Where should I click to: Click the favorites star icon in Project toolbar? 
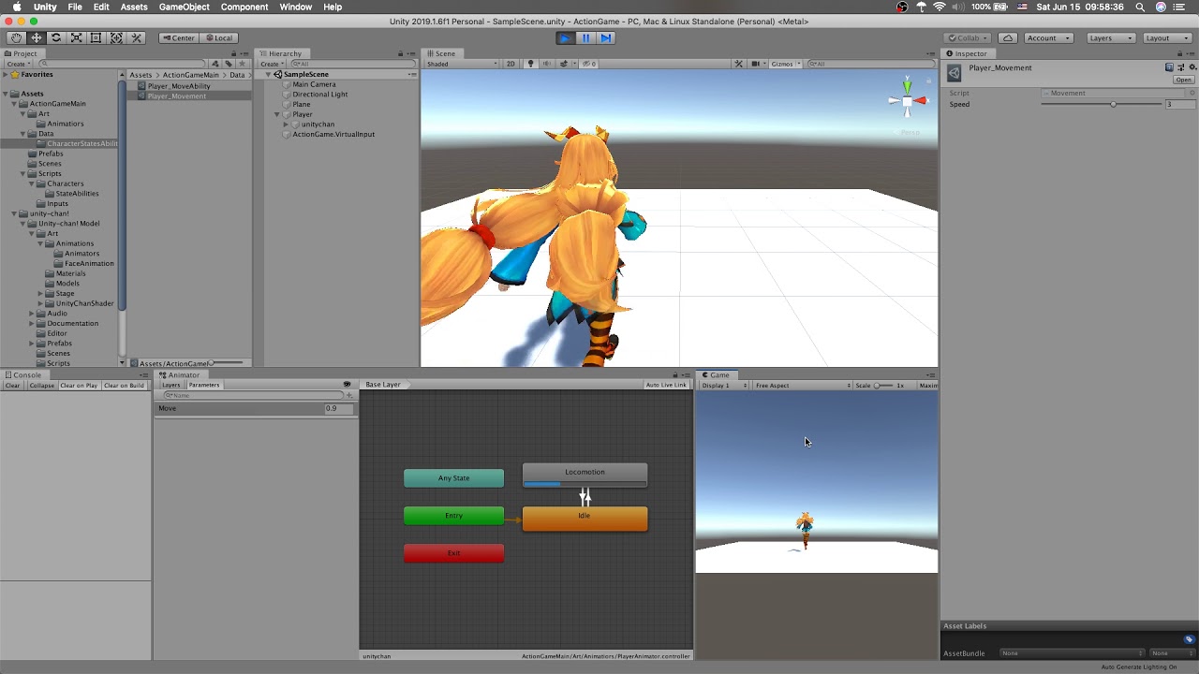tap(243, 64)
